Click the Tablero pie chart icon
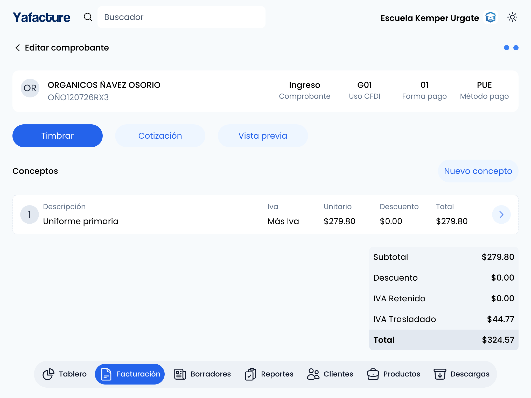The width and height of the screenshot is (531, 398). tap(48, 374)
